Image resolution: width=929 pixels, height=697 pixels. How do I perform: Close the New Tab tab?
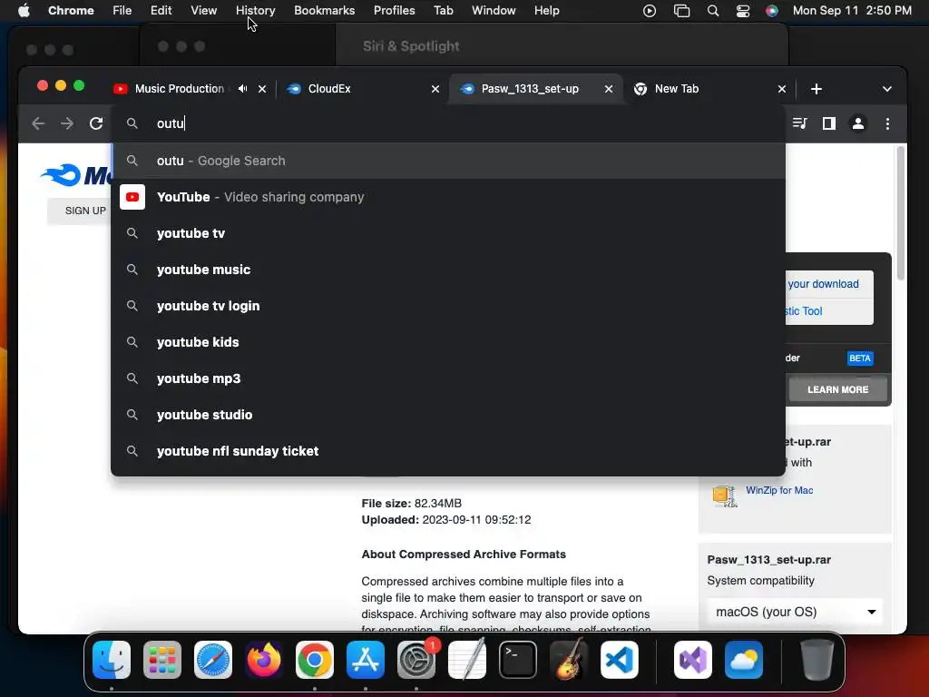[x=781, y=89]
